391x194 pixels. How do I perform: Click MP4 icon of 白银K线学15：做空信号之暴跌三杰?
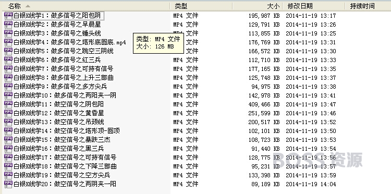(x=8, y=140)
